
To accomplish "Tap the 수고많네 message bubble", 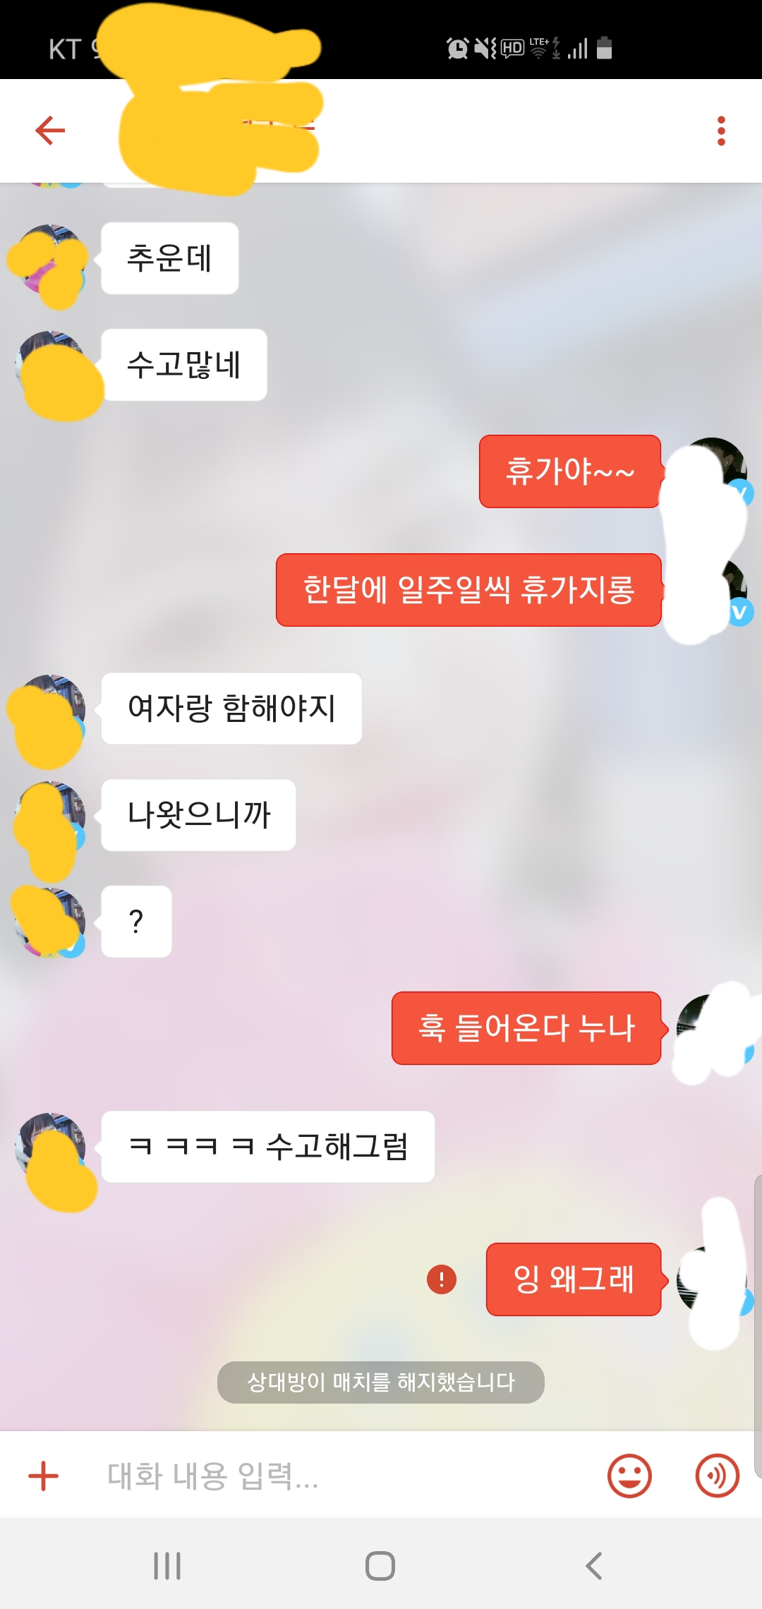I will click(183, 365).
